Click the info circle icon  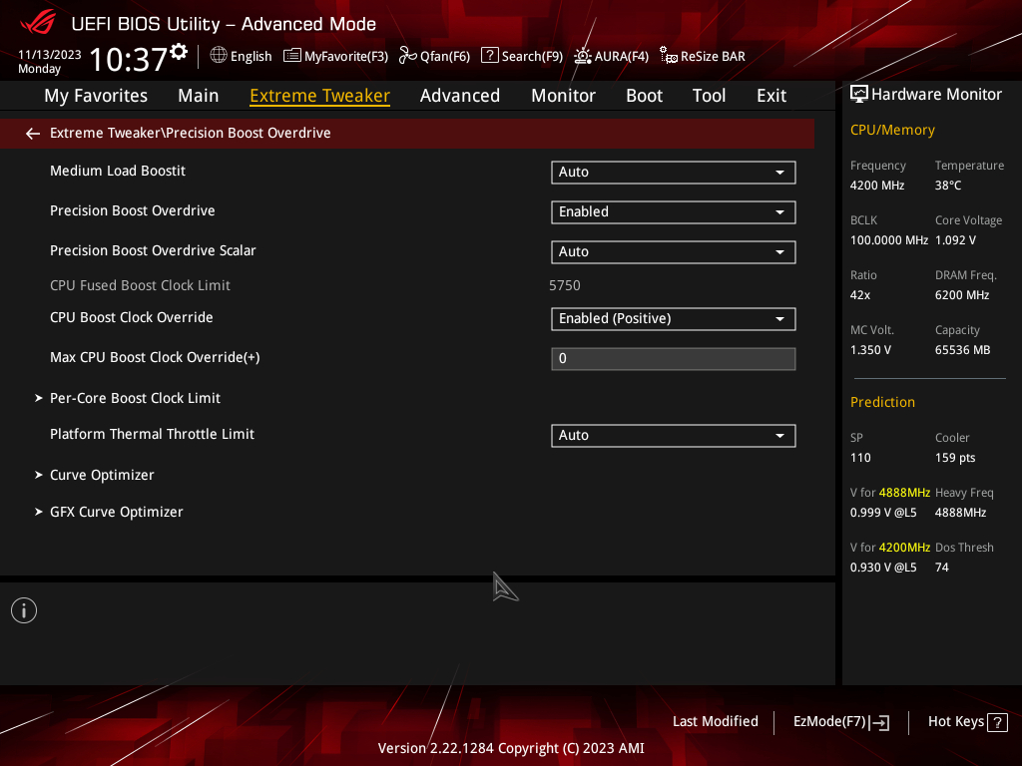pos(24,610)
